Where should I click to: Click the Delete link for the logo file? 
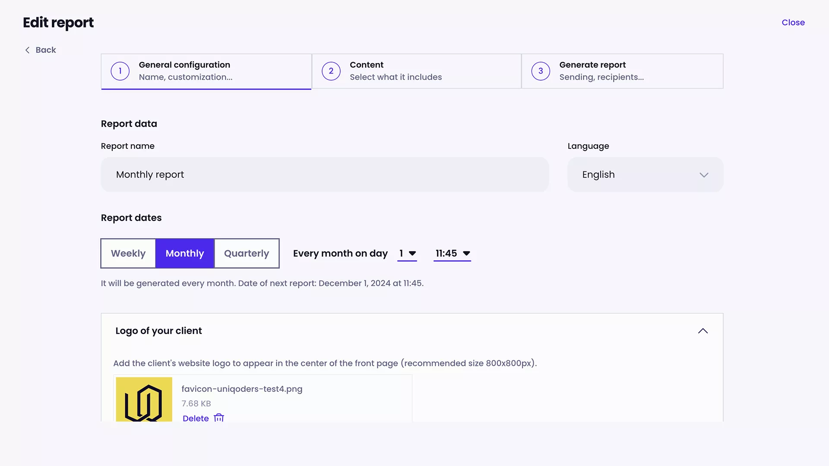(x=196, y=418)
